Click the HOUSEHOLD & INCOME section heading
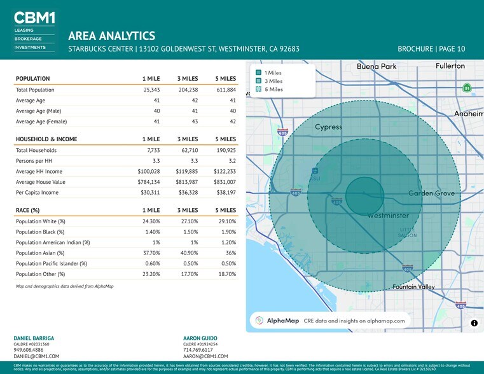 pos(46,139)
